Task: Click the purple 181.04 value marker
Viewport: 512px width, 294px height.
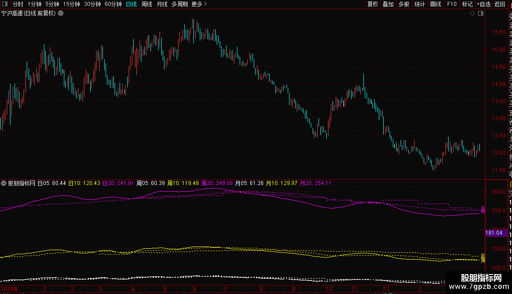Action: (x=493, y=233)
